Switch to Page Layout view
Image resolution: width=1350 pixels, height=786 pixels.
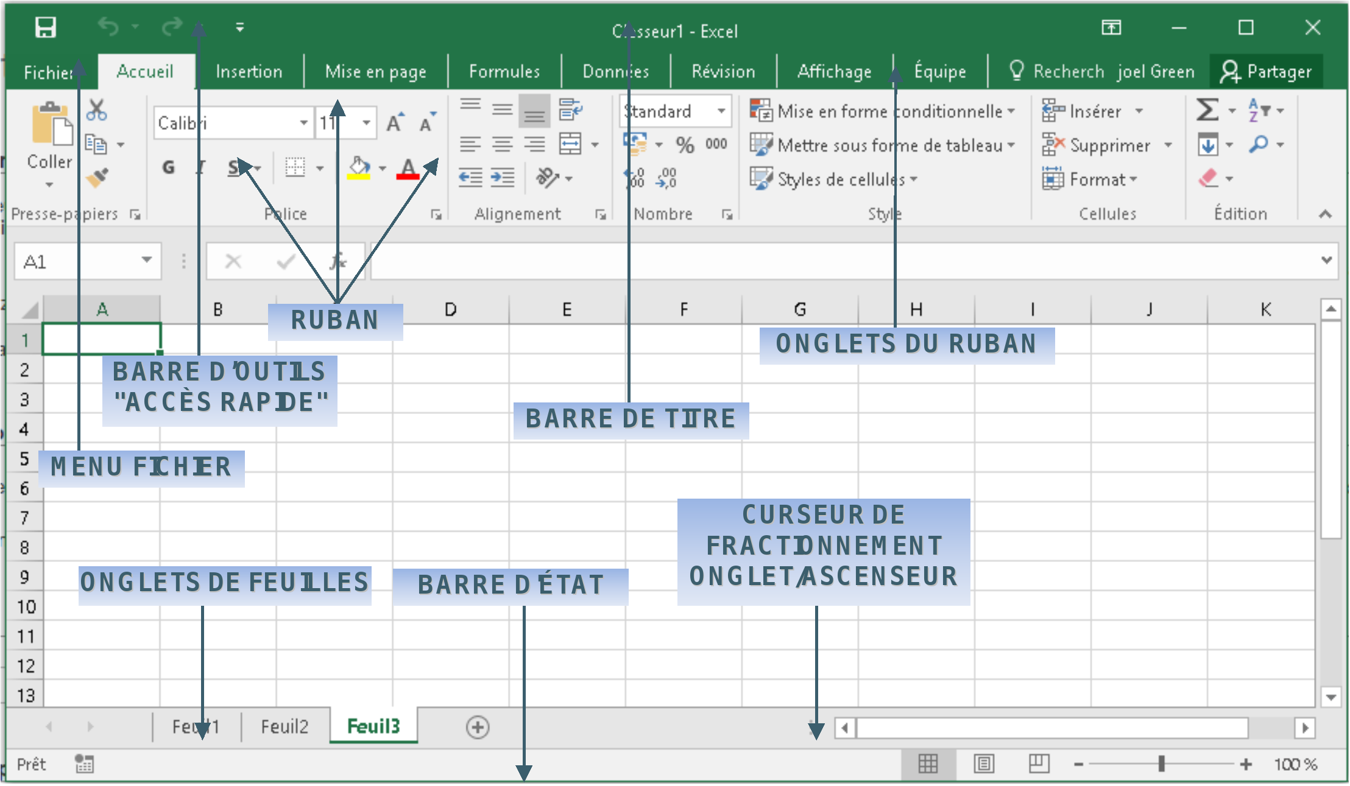pos(984,763)
